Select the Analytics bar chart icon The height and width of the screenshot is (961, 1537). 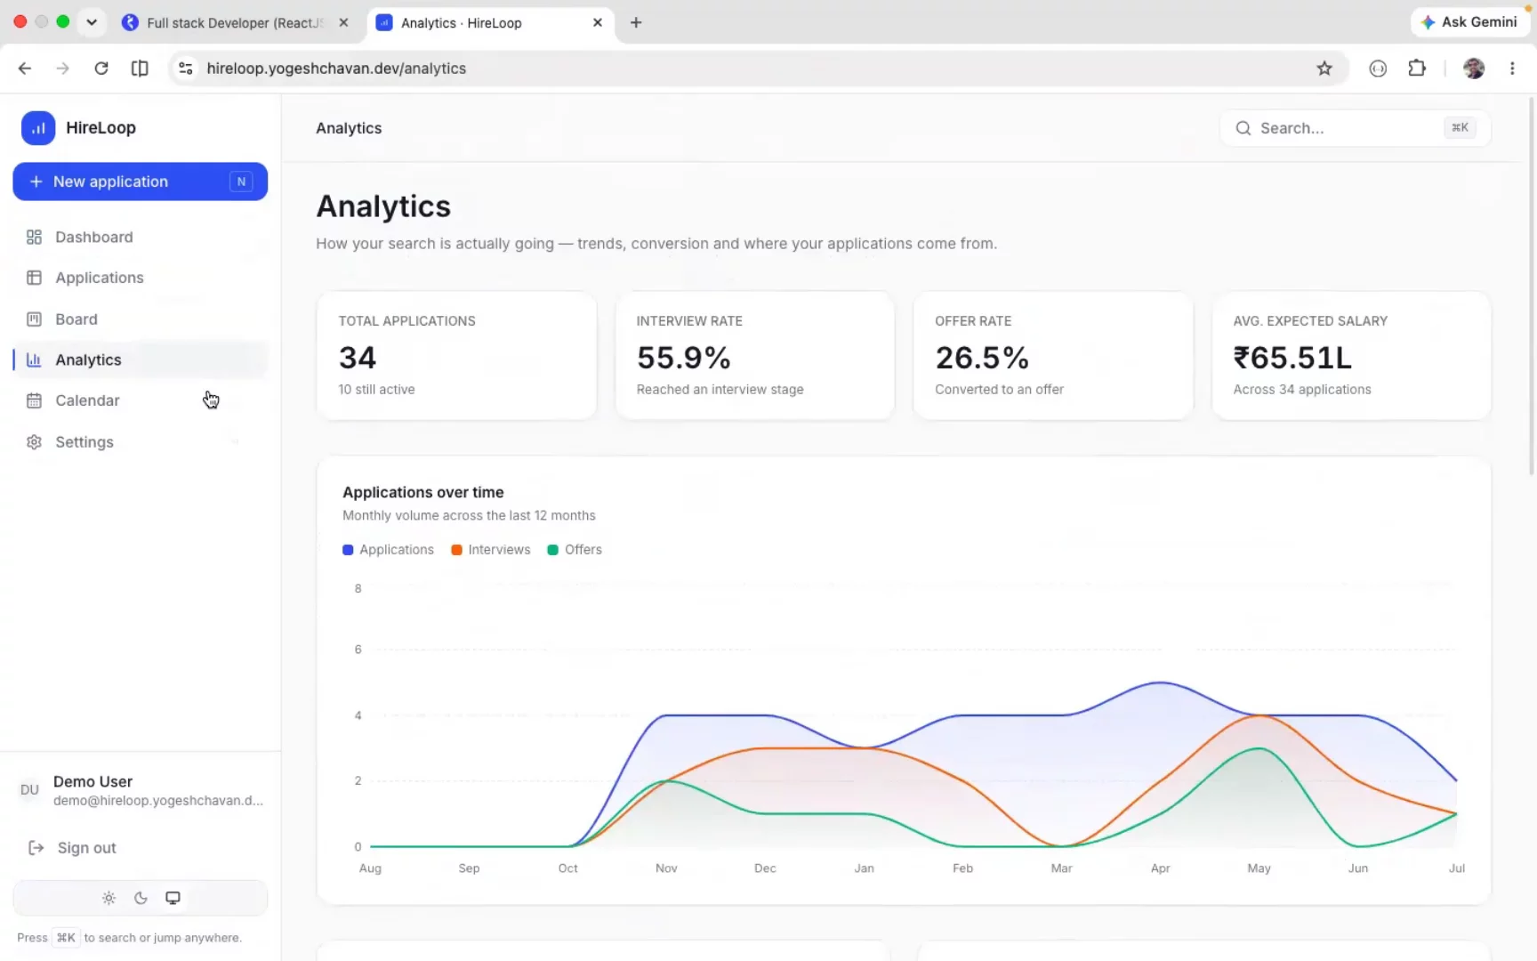(x=34, y=359)
